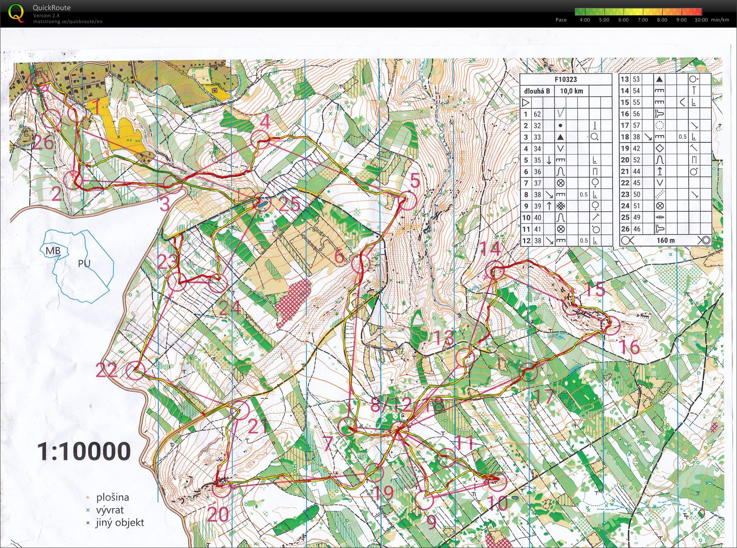Click the 10:00 min/km pace label
The height and width of the screenshot is (548, 737).
711,20
